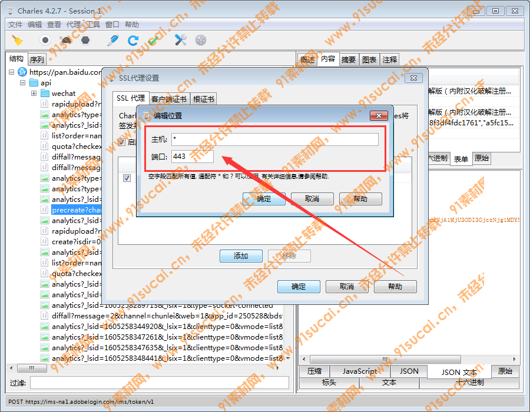Click the status bar POST adobelogin URL text
The height and width of the screenshot is (412, 530).
pos(81,402)
